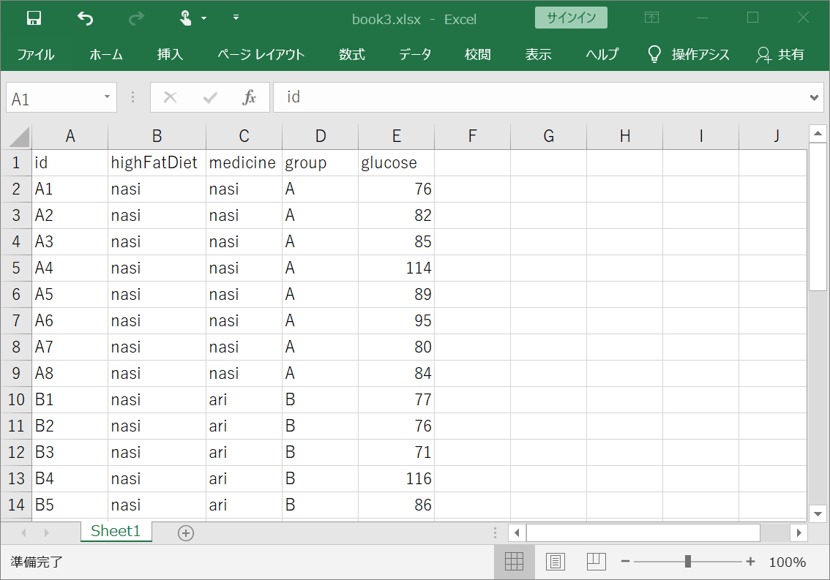Click the Select All corner triangle

(x=20, y=136)
